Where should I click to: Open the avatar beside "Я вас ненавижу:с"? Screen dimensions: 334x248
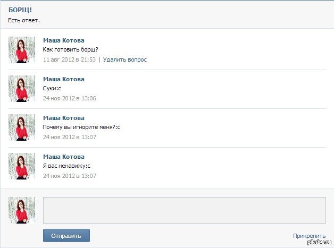pyautogui.click(x=22, y=166)
